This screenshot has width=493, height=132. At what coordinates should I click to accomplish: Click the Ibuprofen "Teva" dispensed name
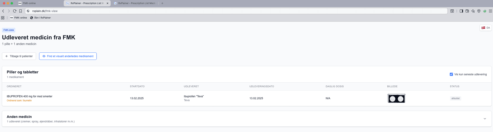pyautogui.click(x=194, y=96)
